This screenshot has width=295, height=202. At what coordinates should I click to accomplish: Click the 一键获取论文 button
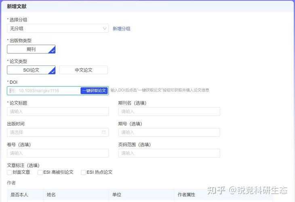point(94,90)
